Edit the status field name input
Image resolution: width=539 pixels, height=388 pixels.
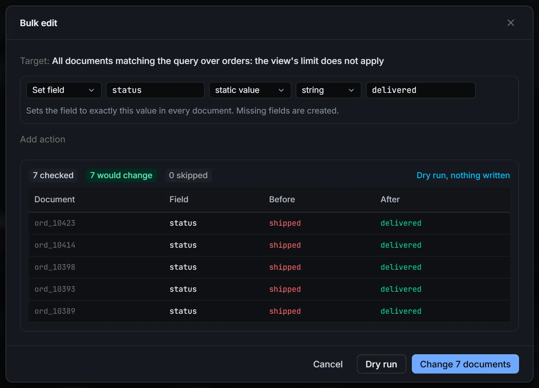click(155, 90)
